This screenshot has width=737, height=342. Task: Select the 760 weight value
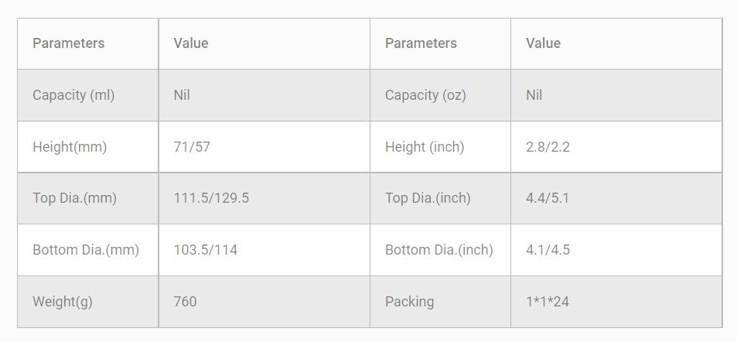point(185,302)
